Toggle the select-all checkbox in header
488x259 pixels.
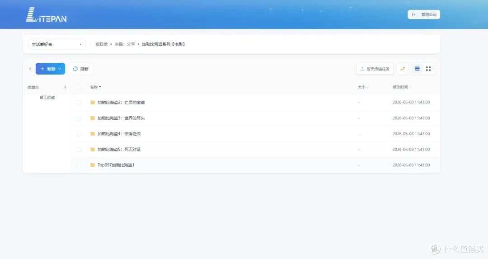[x=79, y=87]
